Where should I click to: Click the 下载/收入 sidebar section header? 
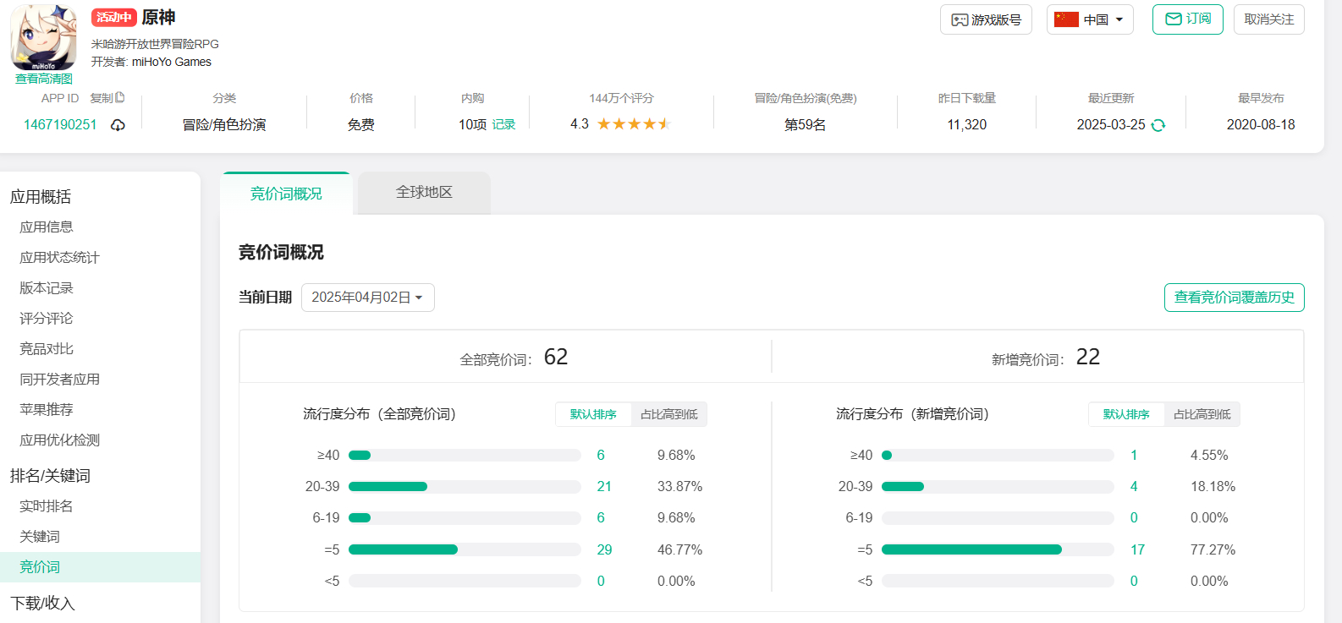point(42,604)
